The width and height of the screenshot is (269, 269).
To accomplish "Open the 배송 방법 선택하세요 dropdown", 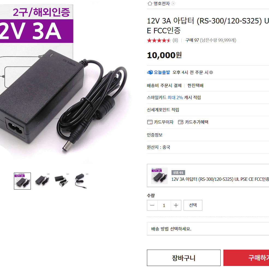I will [x=208, y=229].
